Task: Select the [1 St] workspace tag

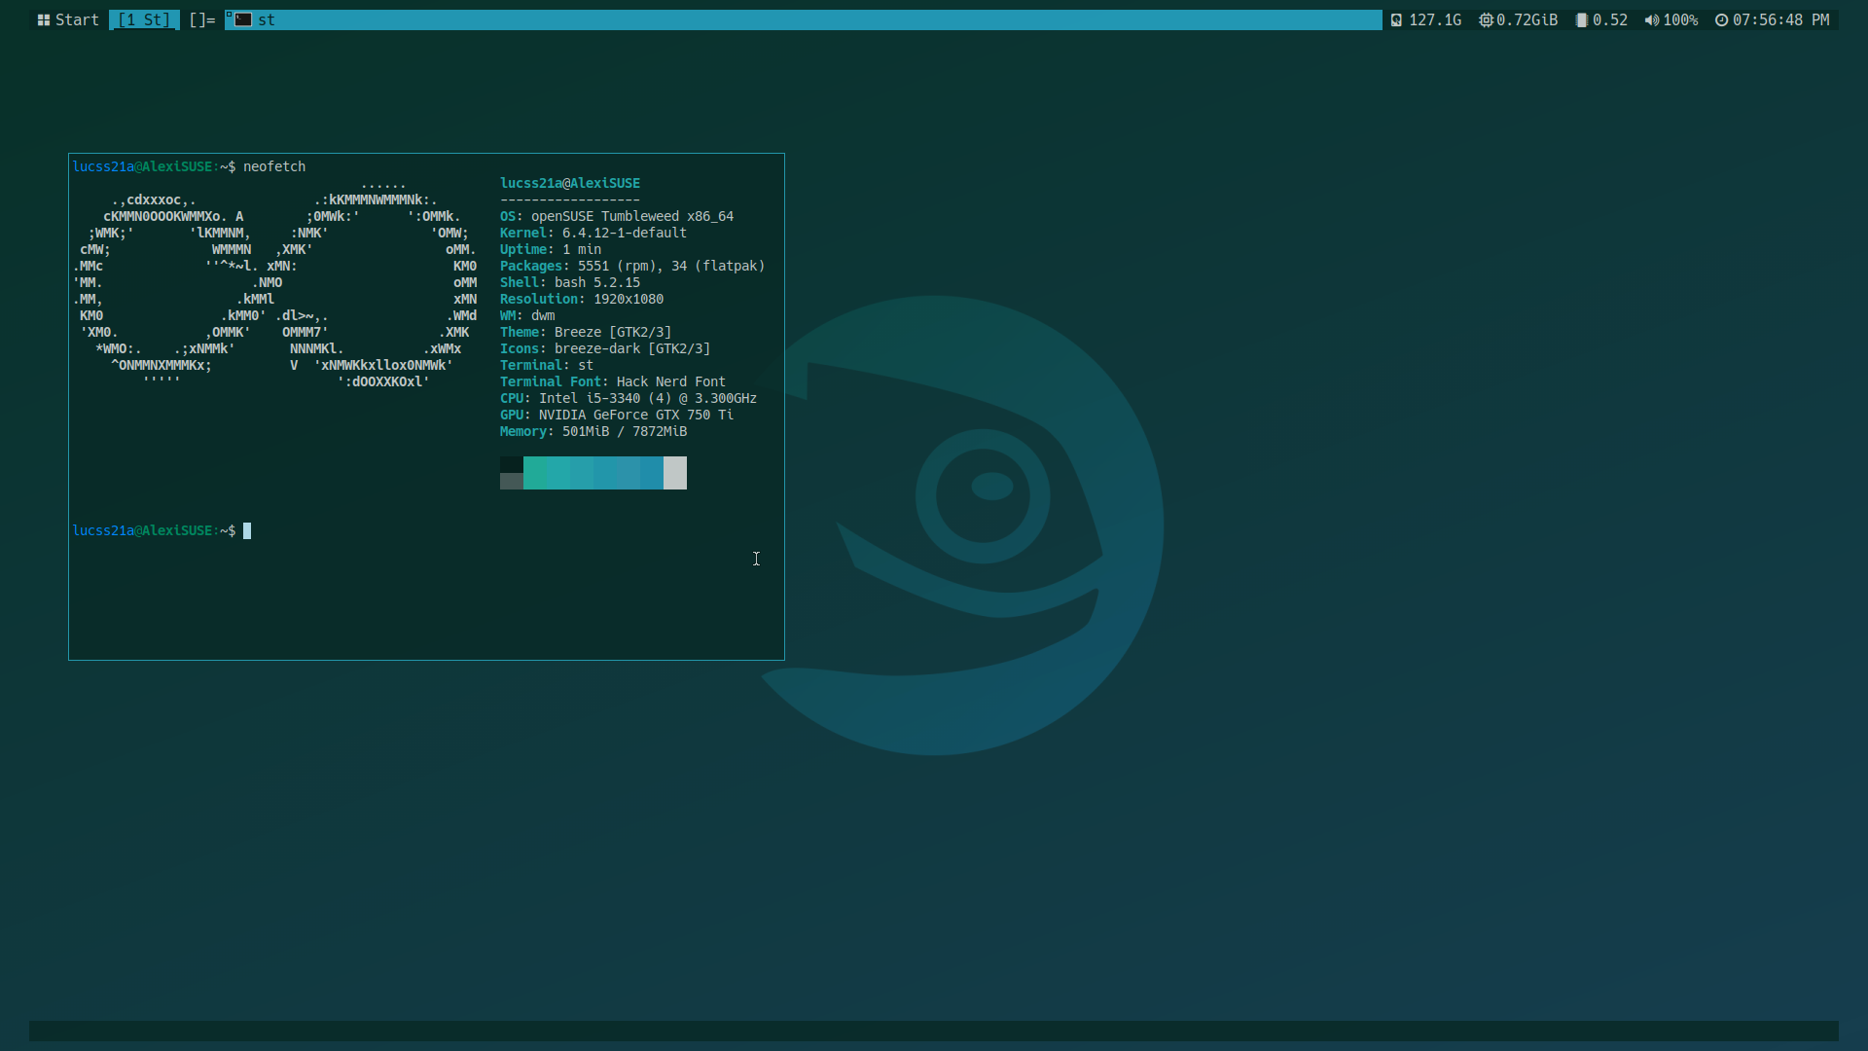Action: tap(144, 19)
